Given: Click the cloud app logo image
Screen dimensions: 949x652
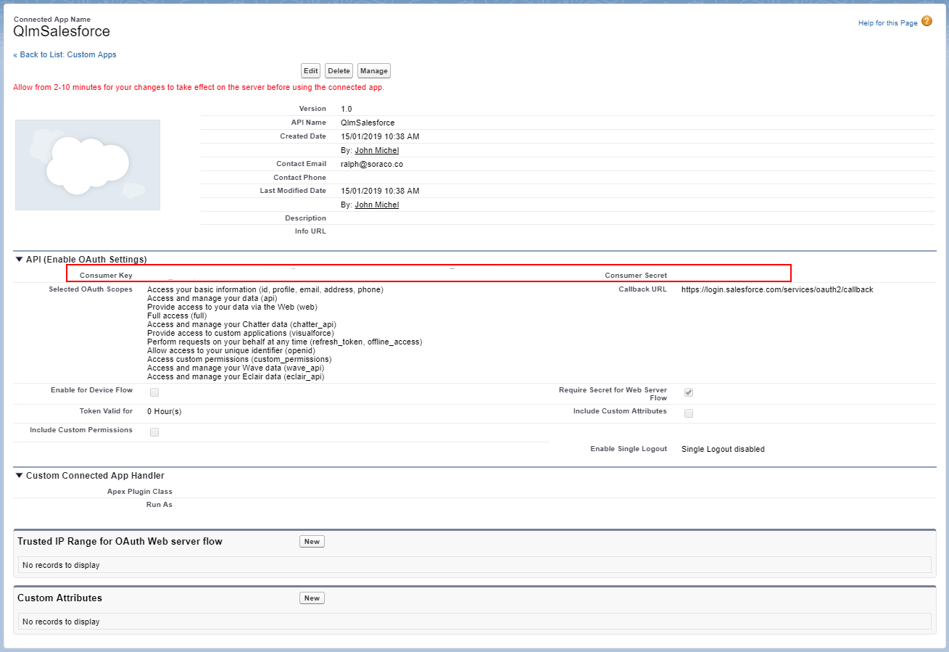Looking at the screenshot, I should point(88,165).
